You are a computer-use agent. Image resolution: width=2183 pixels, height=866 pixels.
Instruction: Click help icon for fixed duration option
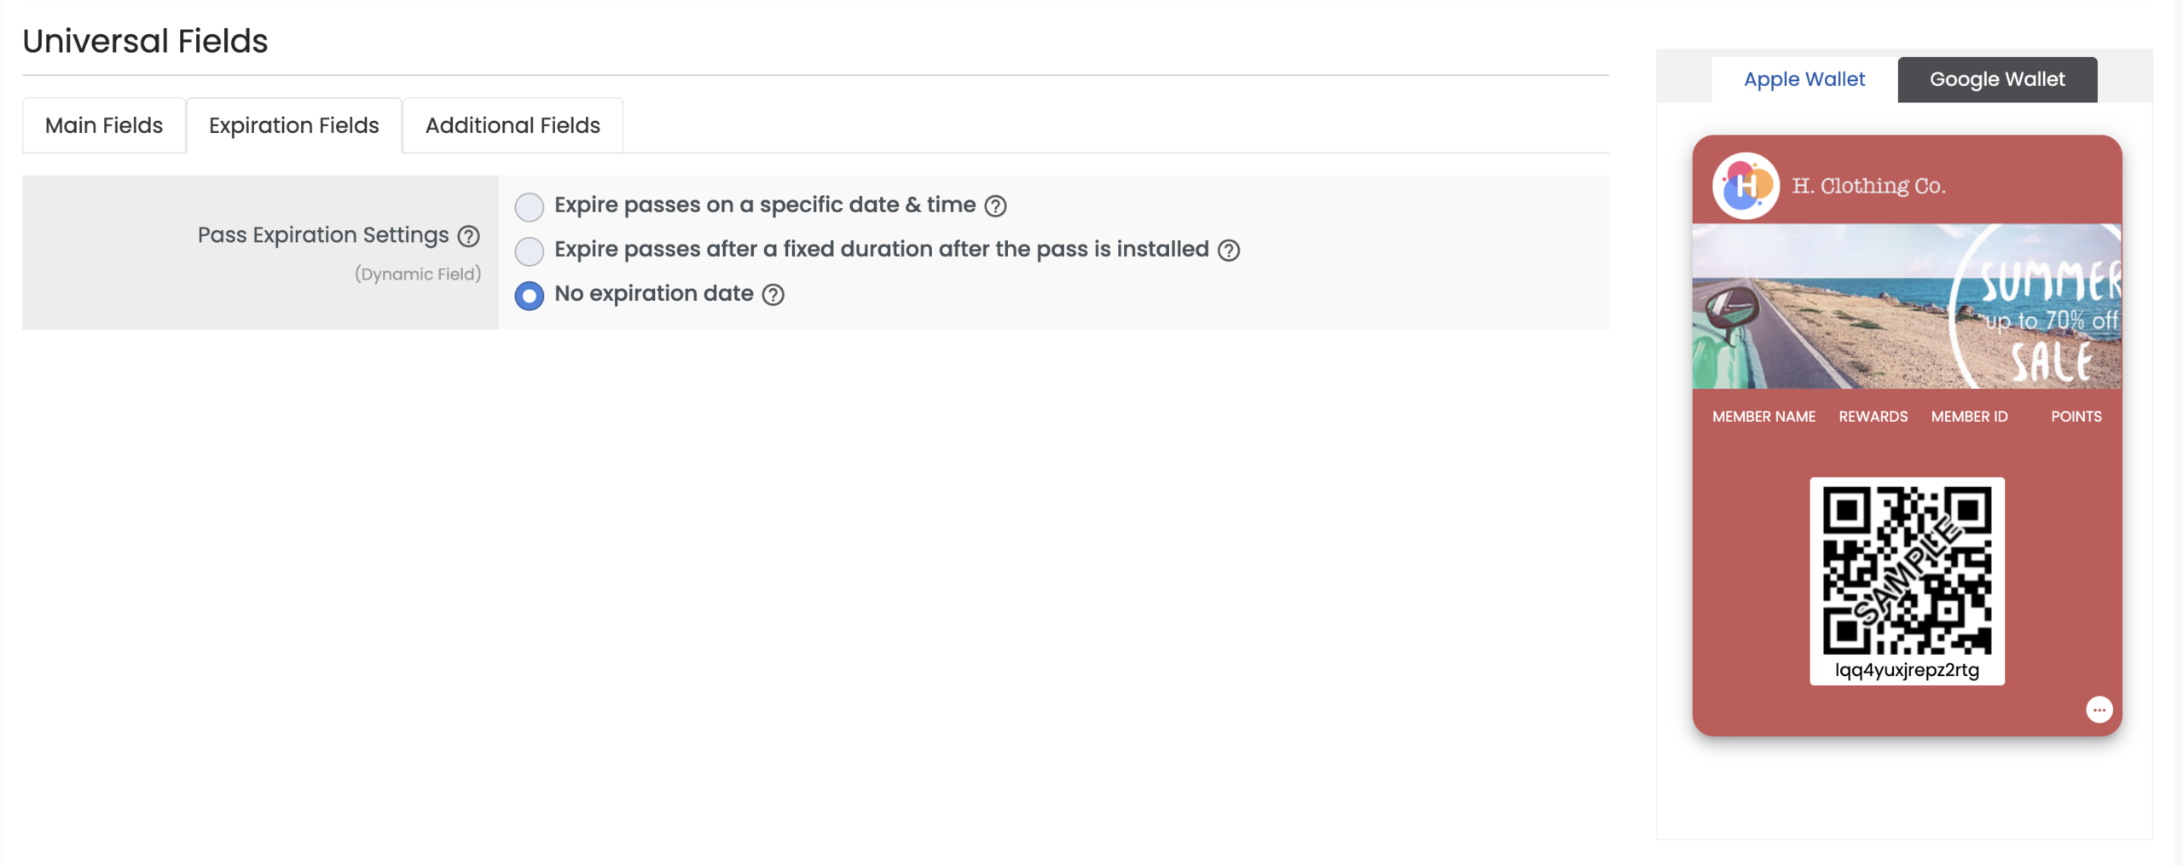[x=1228, y=251]
